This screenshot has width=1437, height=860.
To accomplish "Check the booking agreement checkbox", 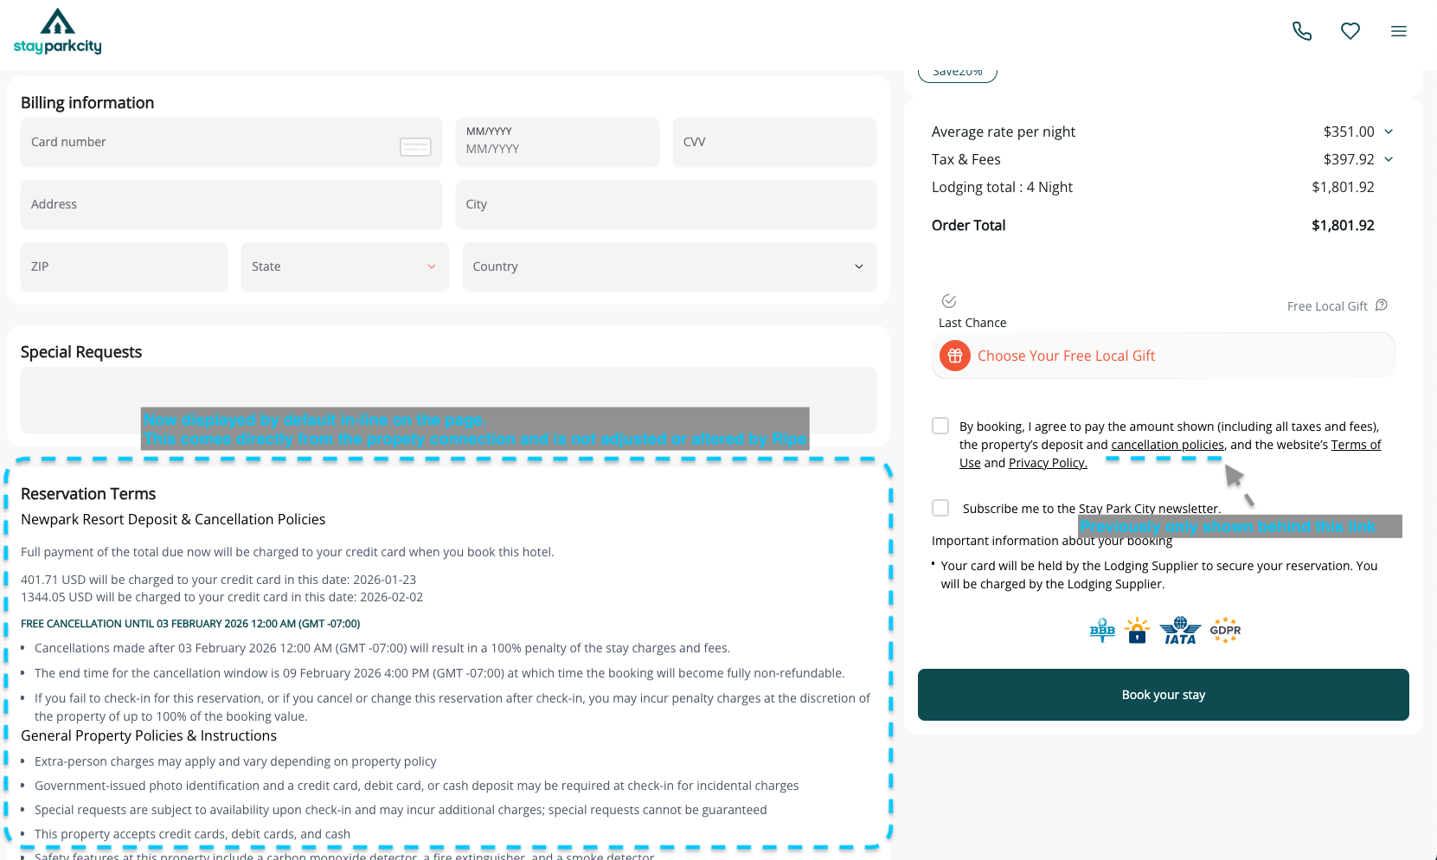I will click(940, 426).
